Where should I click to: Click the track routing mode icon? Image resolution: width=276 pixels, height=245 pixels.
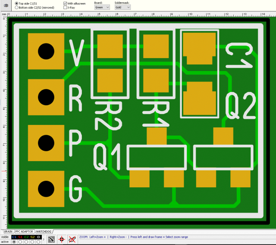pos(51,239)
